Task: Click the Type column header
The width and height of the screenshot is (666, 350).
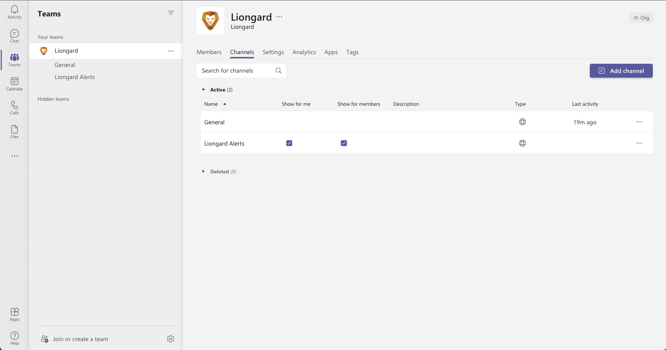Action: click(520, 104)
